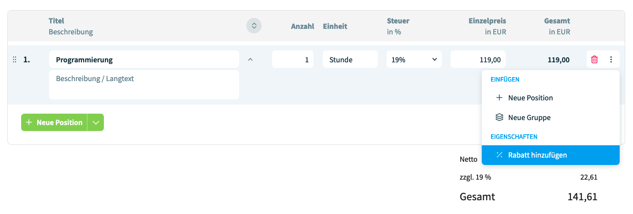Grab the drag handle of position 1
The height and width of the screenshot is (214, 633).
[x=14, y=60]
